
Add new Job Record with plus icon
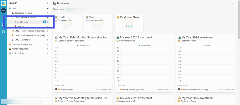coord(45,22)
